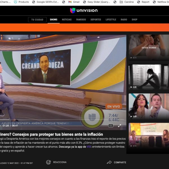This screenshot has height=169, width=169.
Task: Enter fullscreen with the expand icon
Action: point(119,126)
